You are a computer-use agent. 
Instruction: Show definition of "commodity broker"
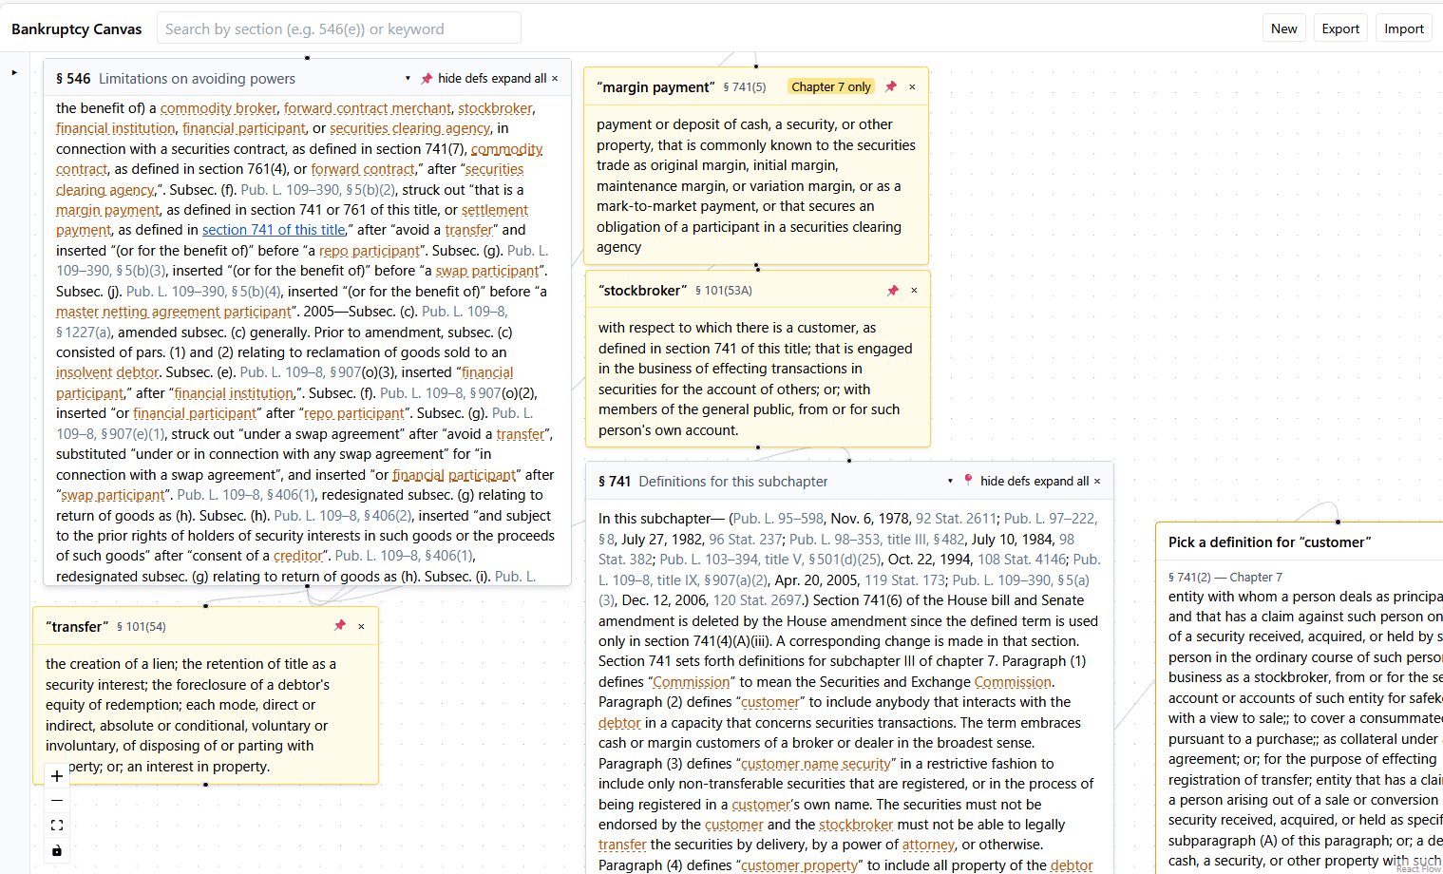[x=218, y=108]
